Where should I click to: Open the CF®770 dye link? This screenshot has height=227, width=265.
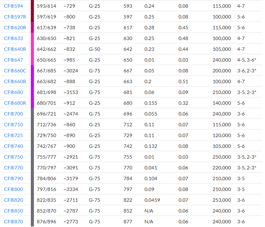click(x=14, y=168)
